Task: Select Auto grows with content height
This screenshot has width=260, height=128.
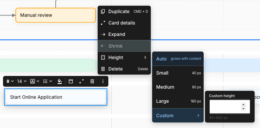Action: pos(178,59)
